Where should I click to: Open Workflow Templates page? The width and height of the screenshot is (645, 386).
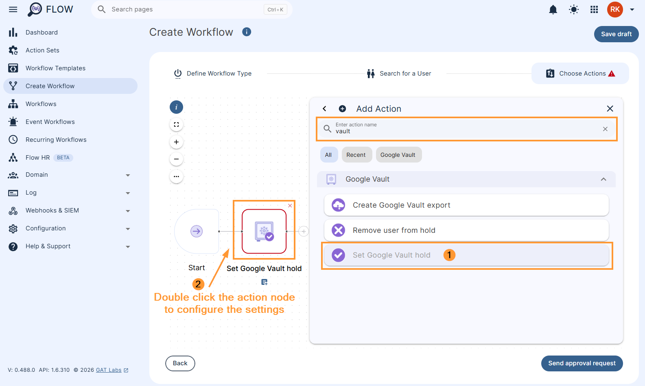pyautogui.click(x=70, y=68)
